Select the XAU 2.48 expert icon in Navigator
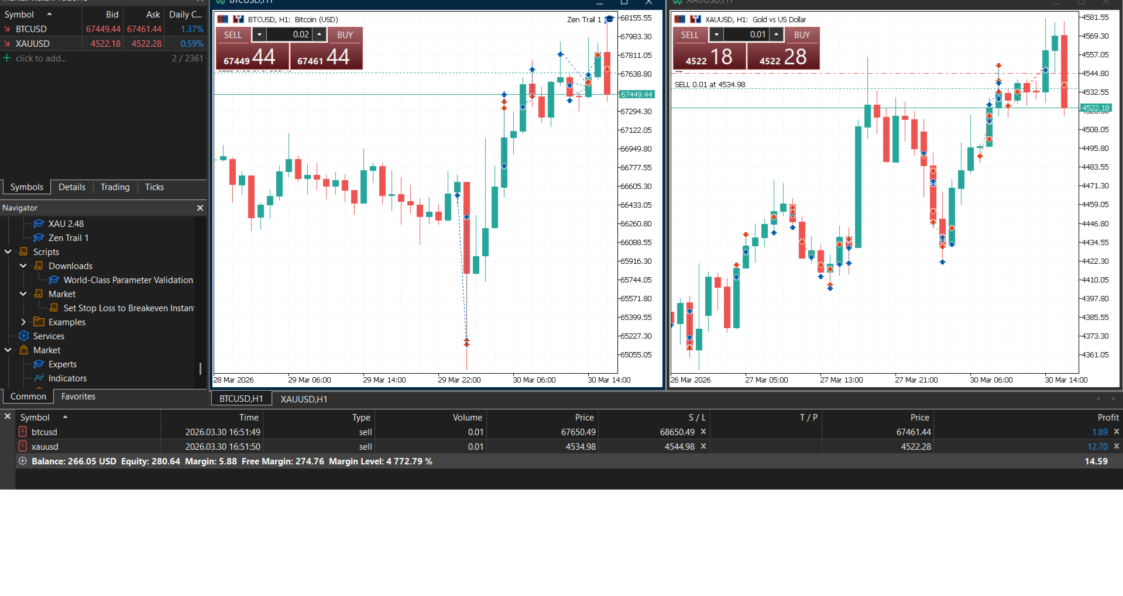Image resolution: width=1123 pixels, height=596 pixels. pos(39,223)
